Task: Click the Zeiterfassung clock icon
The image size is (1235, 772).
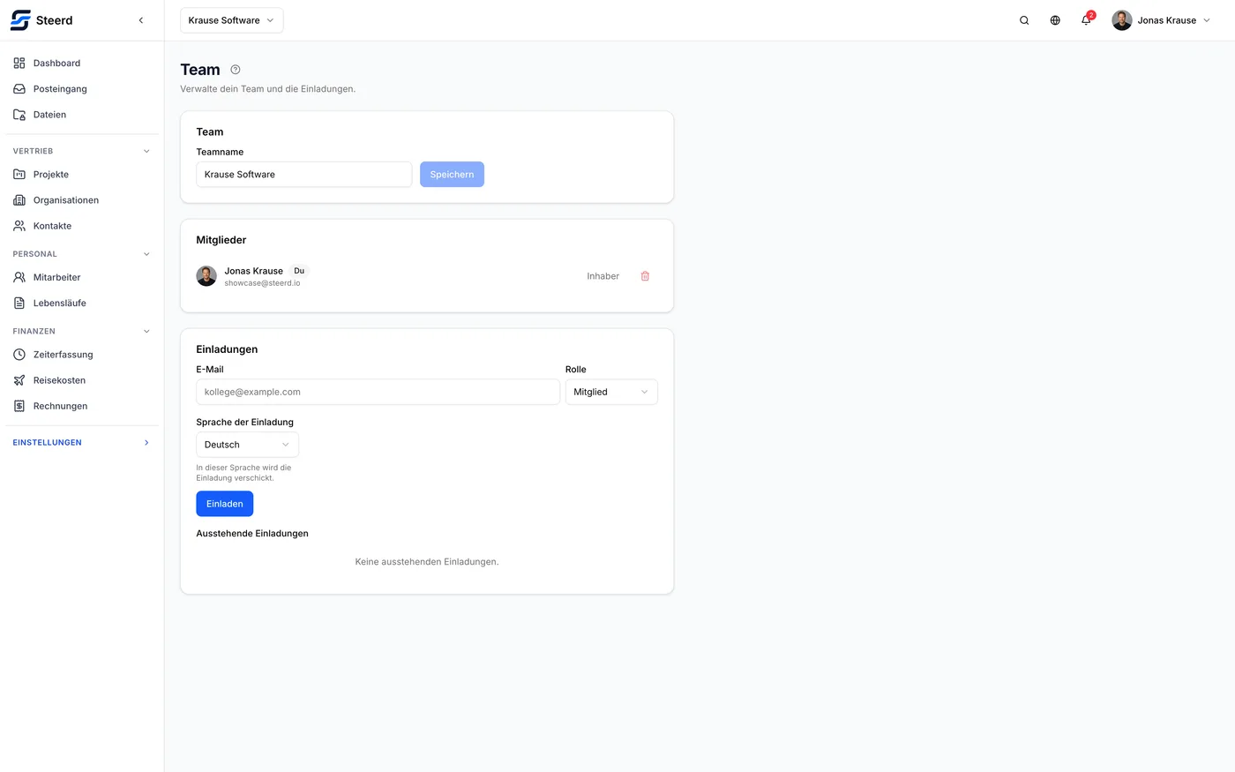Action: (x=19, y=355)
